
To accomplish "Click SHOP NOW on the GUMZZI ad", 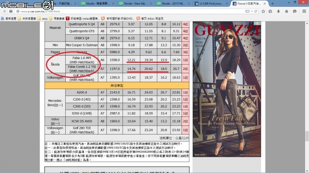I will [x=200, y=155].
